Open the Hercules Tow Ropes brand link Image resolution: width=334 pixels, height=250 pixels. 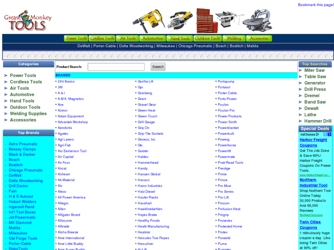point(153,238)
